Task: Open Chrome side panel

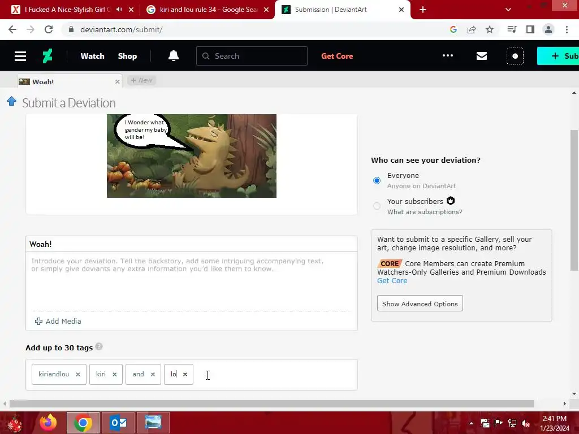Action: pyautogui.click(x=530, y=29)
